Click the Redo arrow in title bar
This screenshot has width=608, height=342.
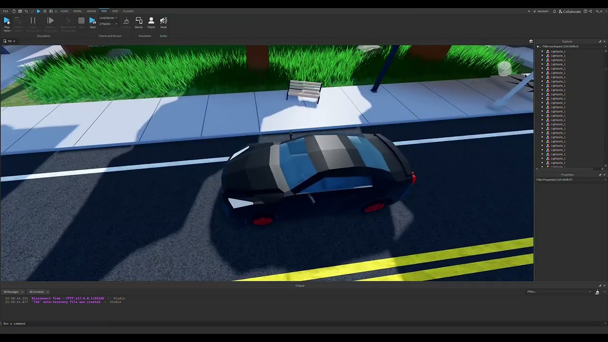[x=32, y=11]
